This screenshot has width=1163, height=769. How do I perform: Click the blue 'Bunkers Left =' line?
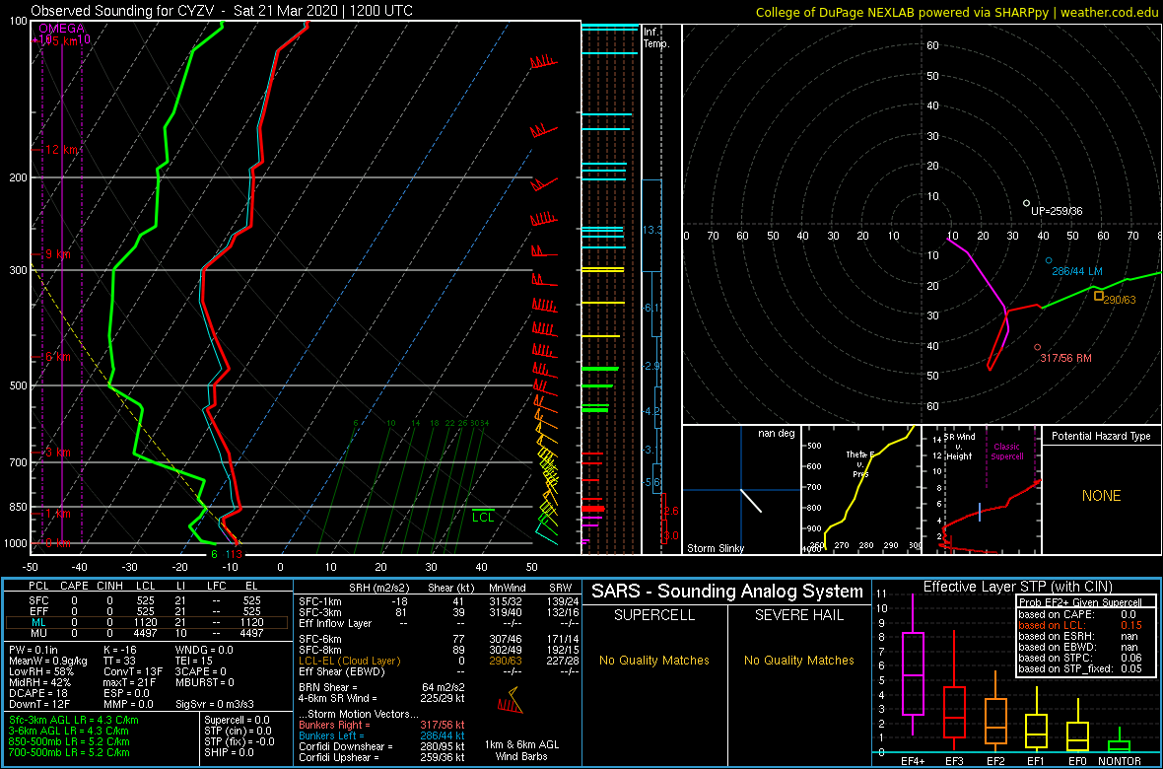point(382,735)
